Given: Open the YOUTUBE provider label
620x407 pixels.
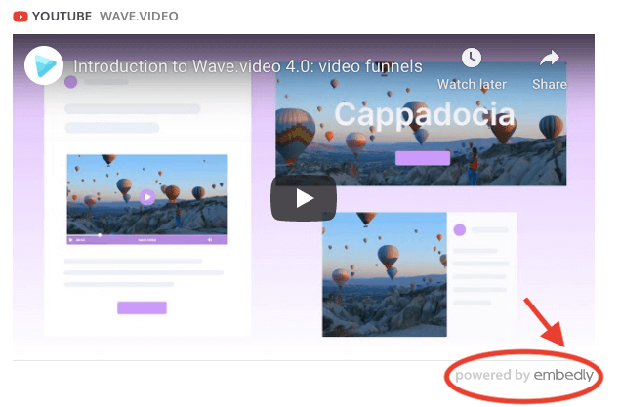Looking at the screenshot, I should (62, 17).
